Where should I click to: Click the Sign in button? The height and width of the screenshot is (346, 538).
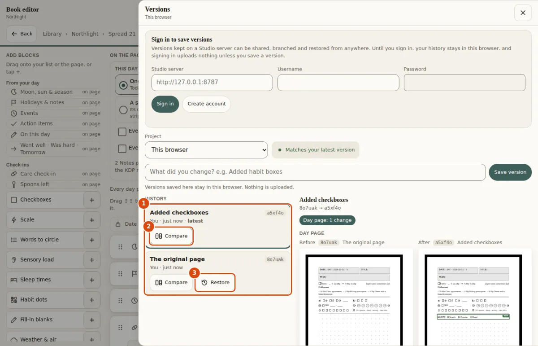pyautogui.click(x=165, y=104)
